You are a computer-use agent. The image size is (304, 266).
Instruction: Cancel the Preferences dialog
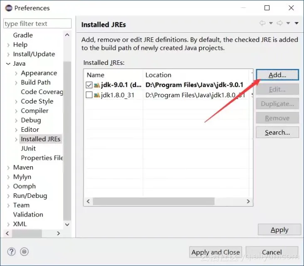click(x=272, y=252)
